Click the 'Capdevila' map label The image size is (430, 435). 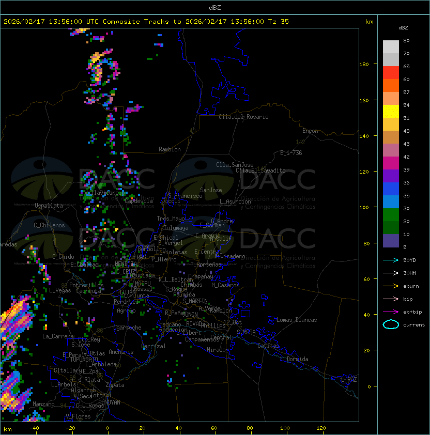[x=139, y=201]
